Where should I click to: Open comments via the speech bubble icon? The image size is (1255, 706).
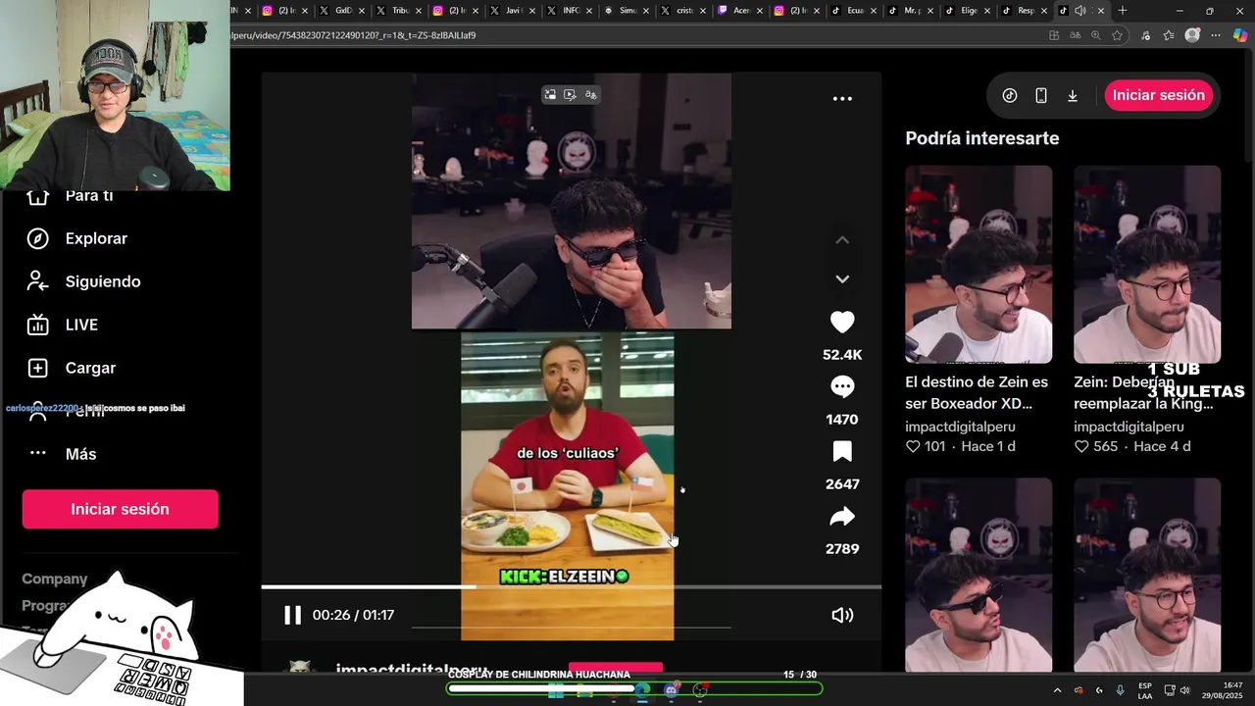(x=842, y=386)
